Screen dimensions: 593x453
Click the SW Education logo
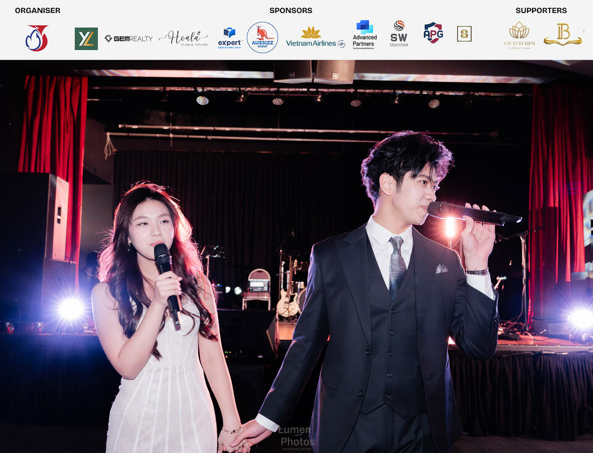(399, 34)
